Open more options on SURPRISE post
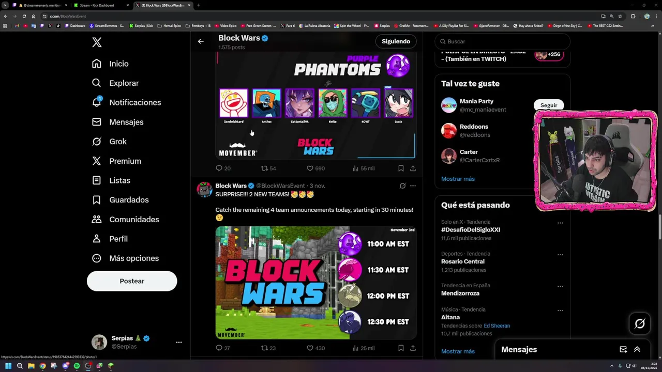 click(413, 186)
